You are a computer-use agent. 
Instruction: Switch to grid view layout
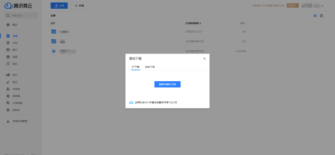(321, 16)
